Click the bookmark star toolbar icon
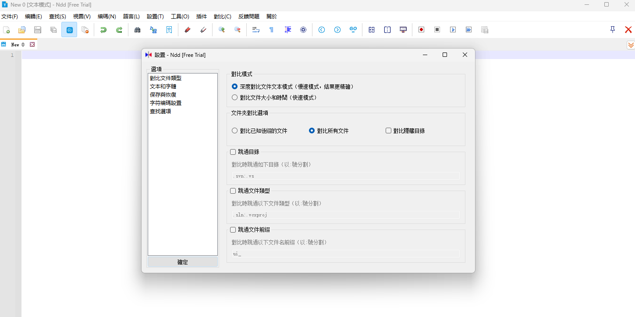Image resolution: width=635 pixels, height=317 pixels. [x=169, y=30]
